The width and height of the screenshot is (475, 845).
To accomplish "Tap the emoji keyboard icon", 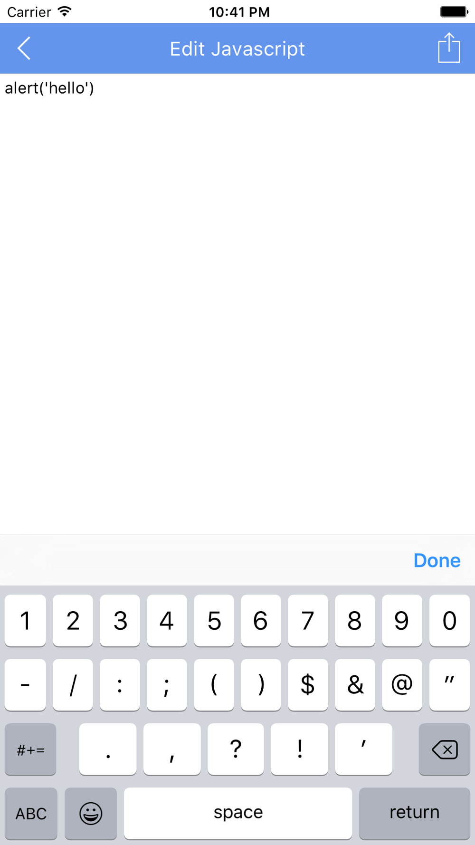I will (x=91, y=813).
